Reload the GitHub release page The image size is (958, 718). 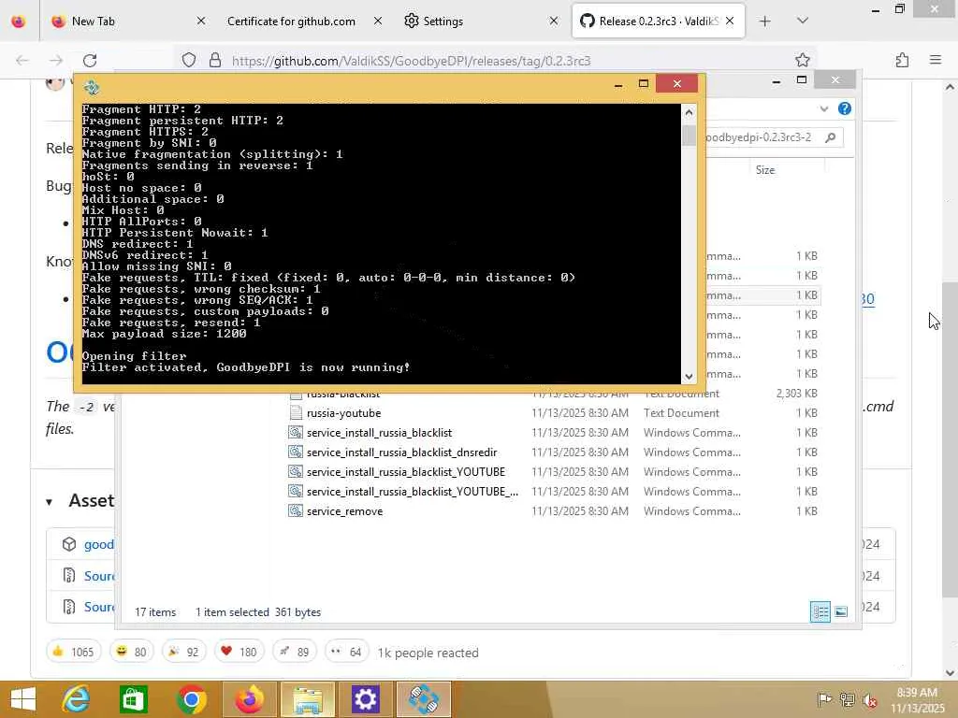point(90,61)
